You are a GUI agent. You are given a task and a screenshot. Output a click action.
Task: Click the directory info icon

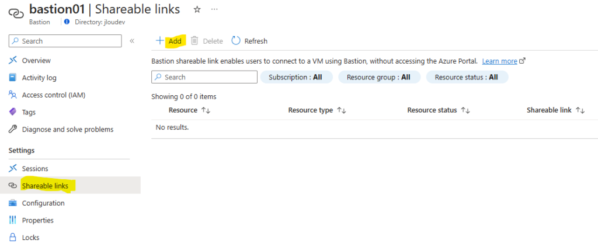click(x=67, y=22)
